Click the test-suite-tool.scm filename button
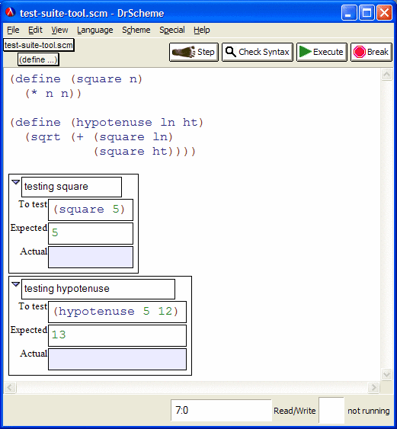Viewport: 397px width, 429px height. (x=39, y=45)
